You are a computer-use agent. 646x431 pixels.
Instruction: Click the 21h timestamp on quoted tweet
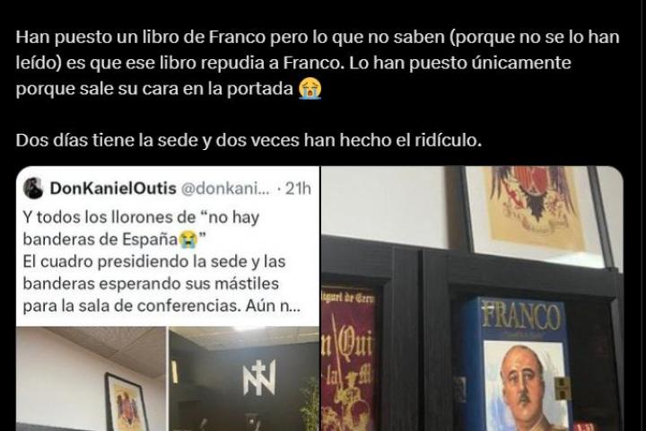(298, 189)
